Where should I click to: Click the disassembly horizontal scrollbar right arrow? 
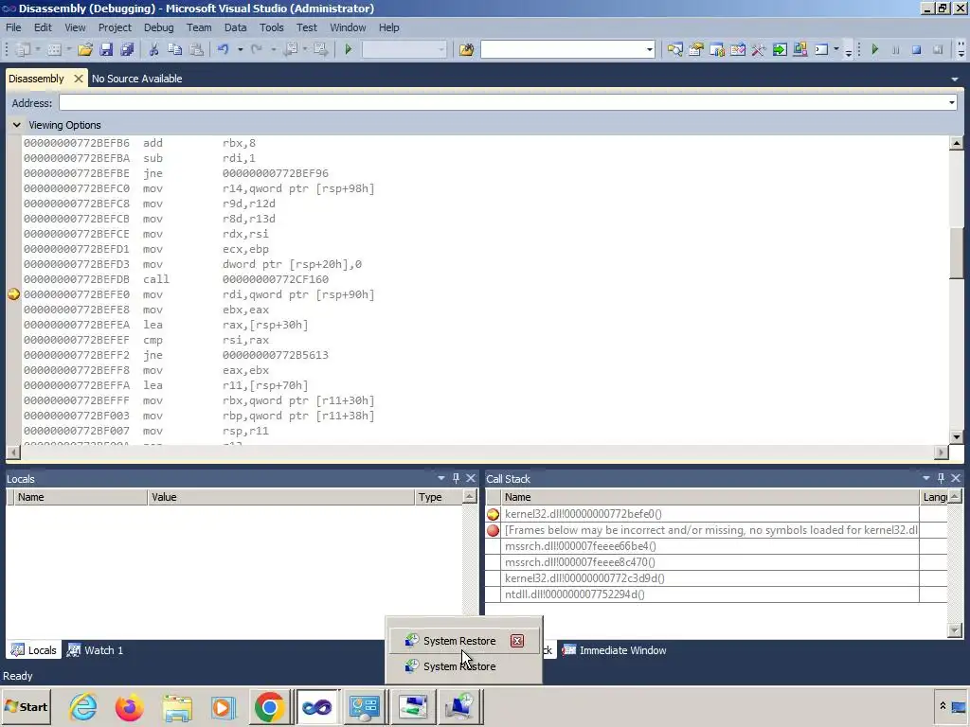(941, 452)
